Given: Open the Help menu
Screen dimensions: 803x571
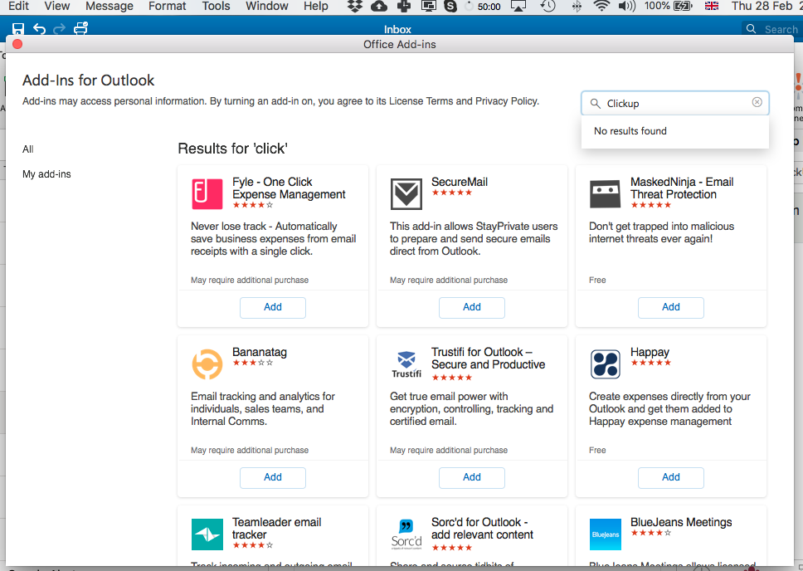Looking at the screenshot, I should pos(315,6).
